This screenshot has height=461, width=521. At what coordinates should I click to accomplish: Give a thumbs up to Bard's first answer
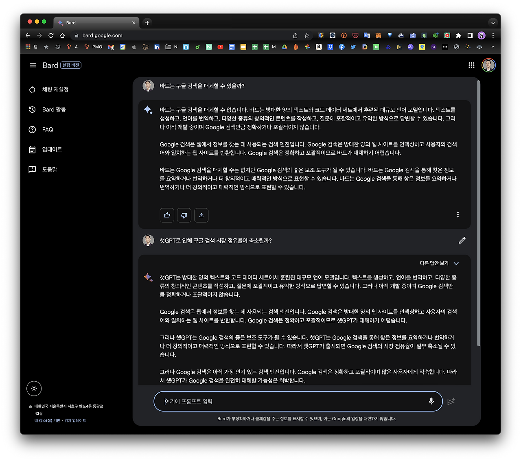(x=167, y=215)
